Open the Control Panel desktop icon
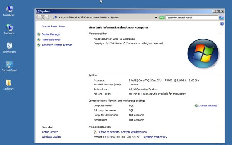The width and height of the screenshot is (232, 145). pyautogui.click(x=9, y=66)
